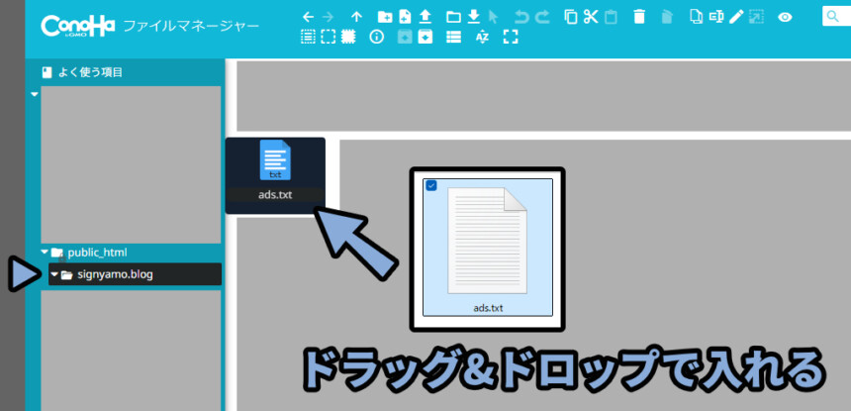851x411 pixels.
Task: Toggle fullscreen mode icon
Action: pos(511,37)
